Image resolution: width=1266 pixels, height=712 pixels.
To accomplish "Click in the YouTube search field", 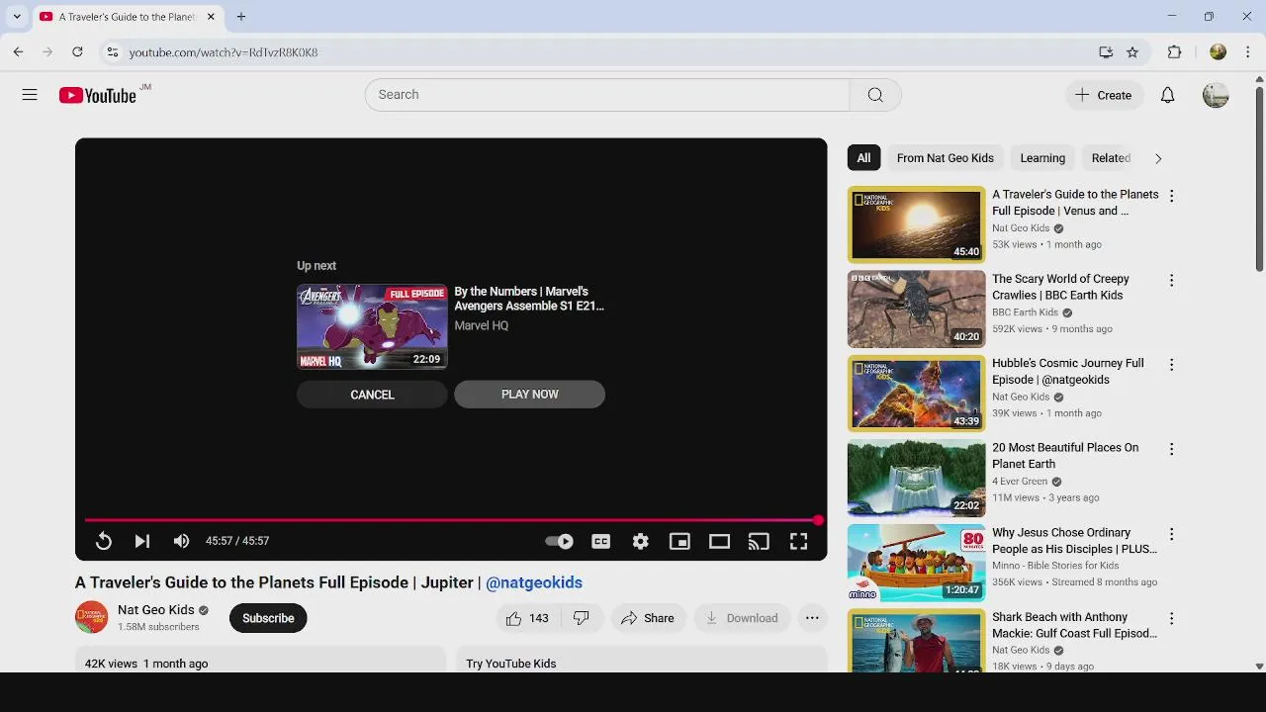I will pos(607,95).
